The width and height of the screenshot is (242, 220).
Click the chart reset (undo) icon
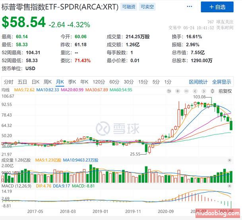[169, 91]
